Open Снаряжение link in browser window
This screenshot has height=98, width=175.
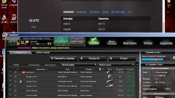point(81,12)
